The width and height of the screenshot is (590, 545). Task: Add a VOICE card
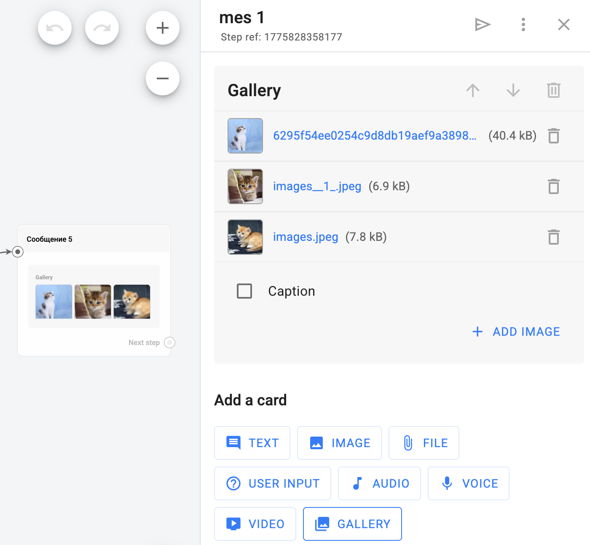coord(469,483)
